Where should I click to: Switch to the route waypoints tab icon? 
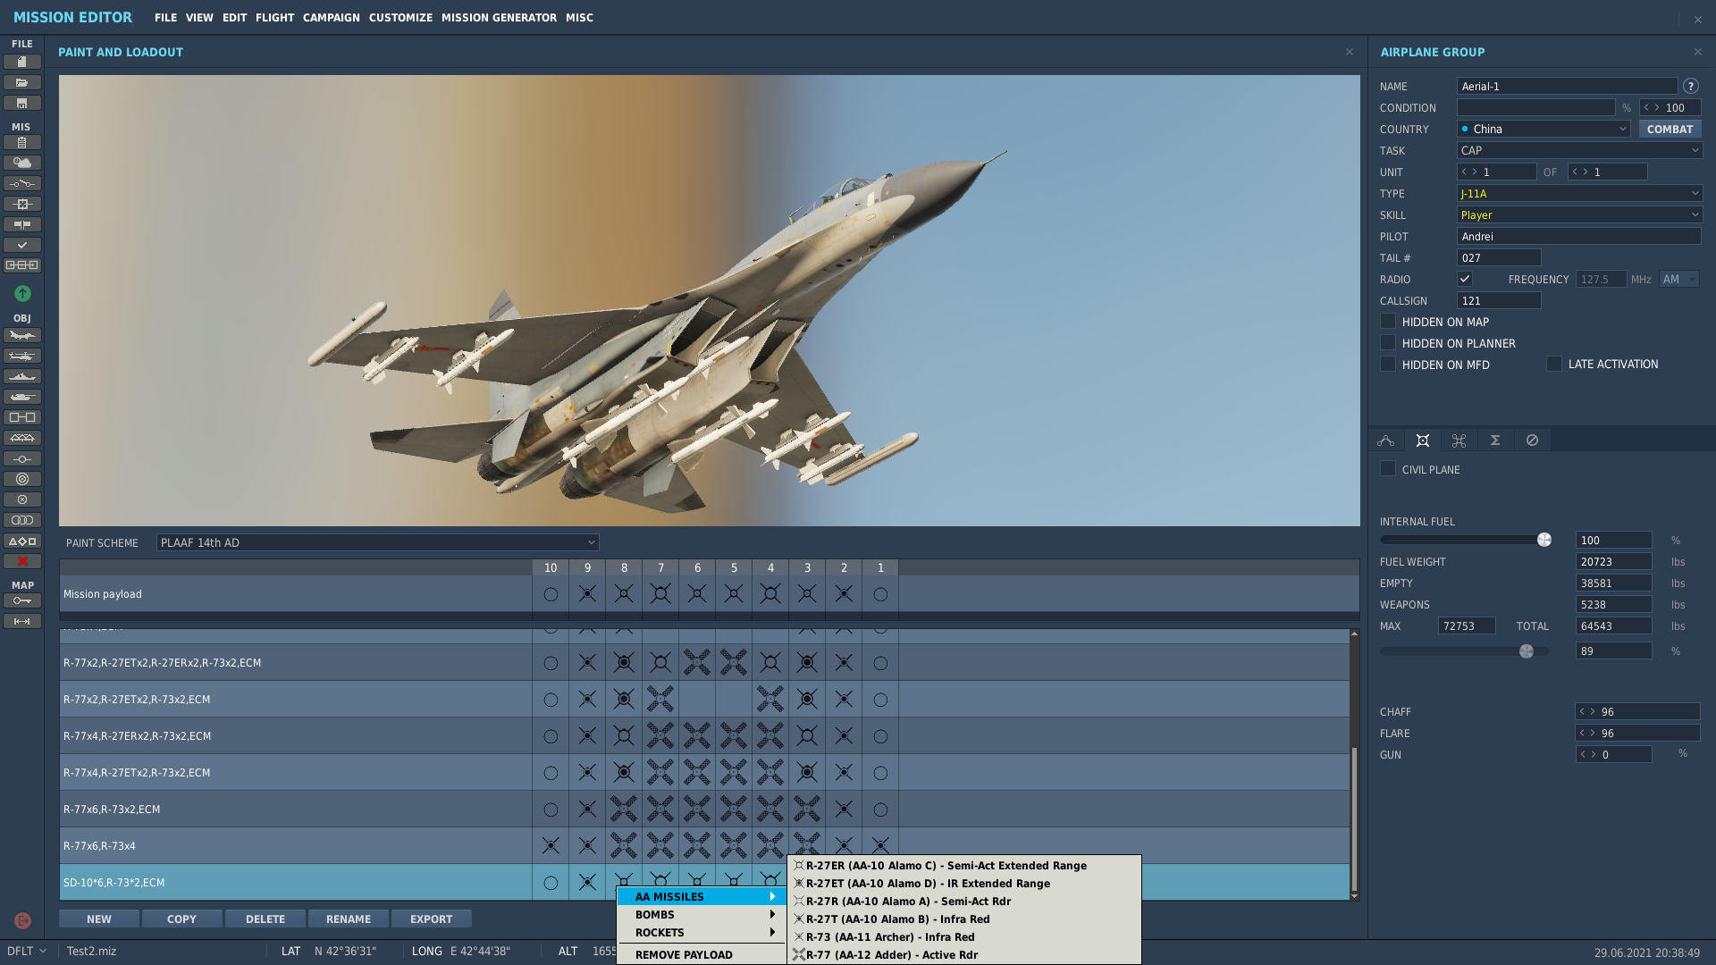click(x=1386, y=441)
